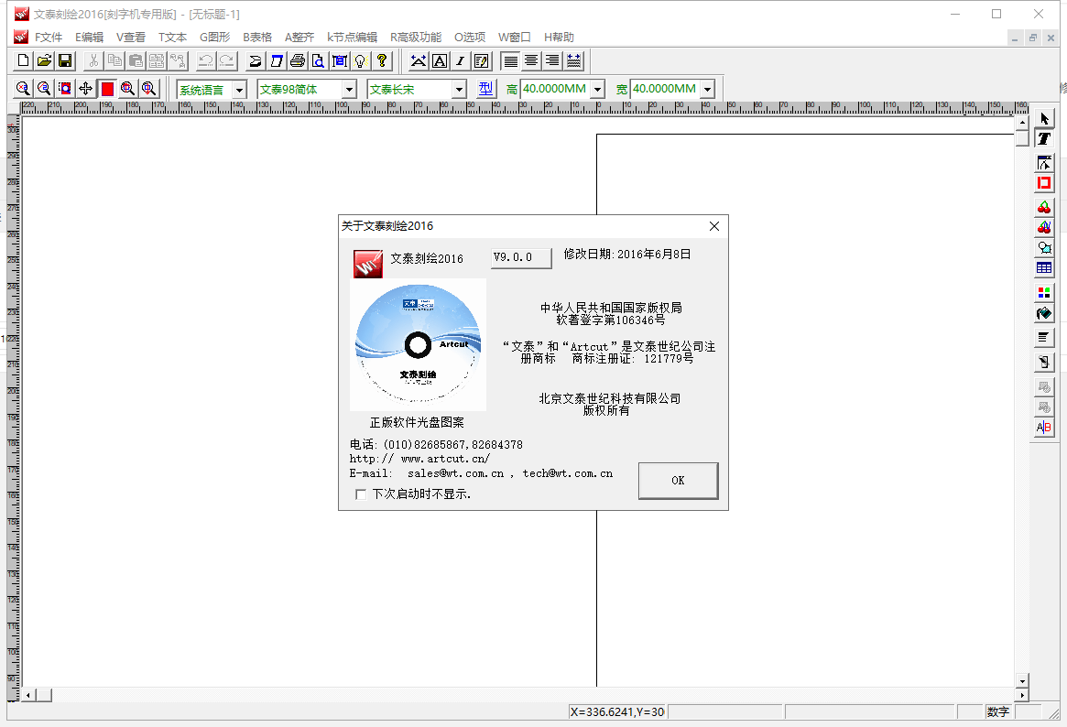Image resolution: width=1067 pixels, height=727 pixels.
Task: Click the zoom in magnifier icon
Action: (x=23, y=89)
